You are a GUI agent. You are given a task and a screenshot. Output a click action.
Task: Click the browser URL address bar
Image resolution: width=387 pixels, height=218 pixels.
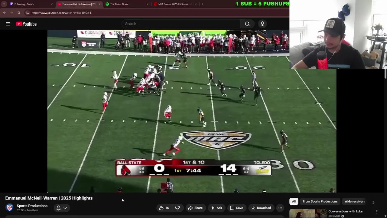[156, 13]
